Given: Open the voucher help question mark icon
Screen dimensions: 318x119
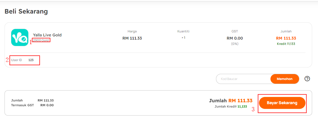Looking at the screenshot, I should point(307,79).
